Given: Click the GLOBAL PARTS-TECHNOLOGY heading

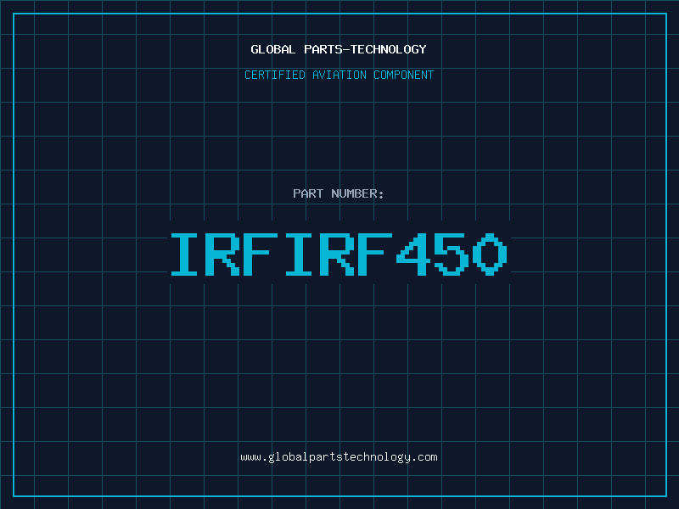Looking at the screenshot, I should [x=339, y=50].
